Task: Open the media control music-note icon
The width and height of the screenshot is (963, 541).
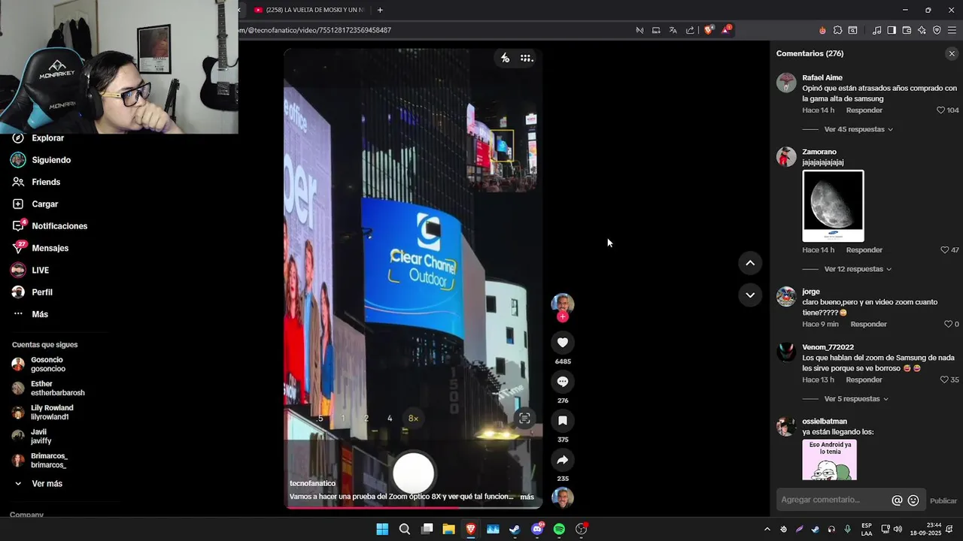Action: tap(876, 30)
